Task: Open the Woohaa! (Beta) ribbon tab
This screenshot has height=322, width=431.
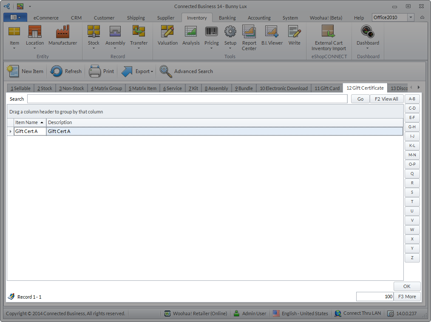Action: 326,17
